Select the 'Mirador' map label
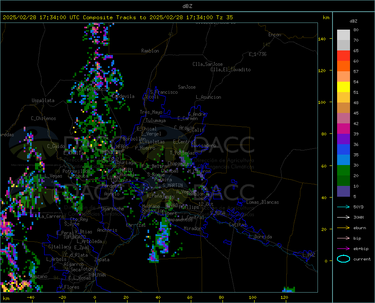This screenshot has width=375, height=303. (192, 228)
